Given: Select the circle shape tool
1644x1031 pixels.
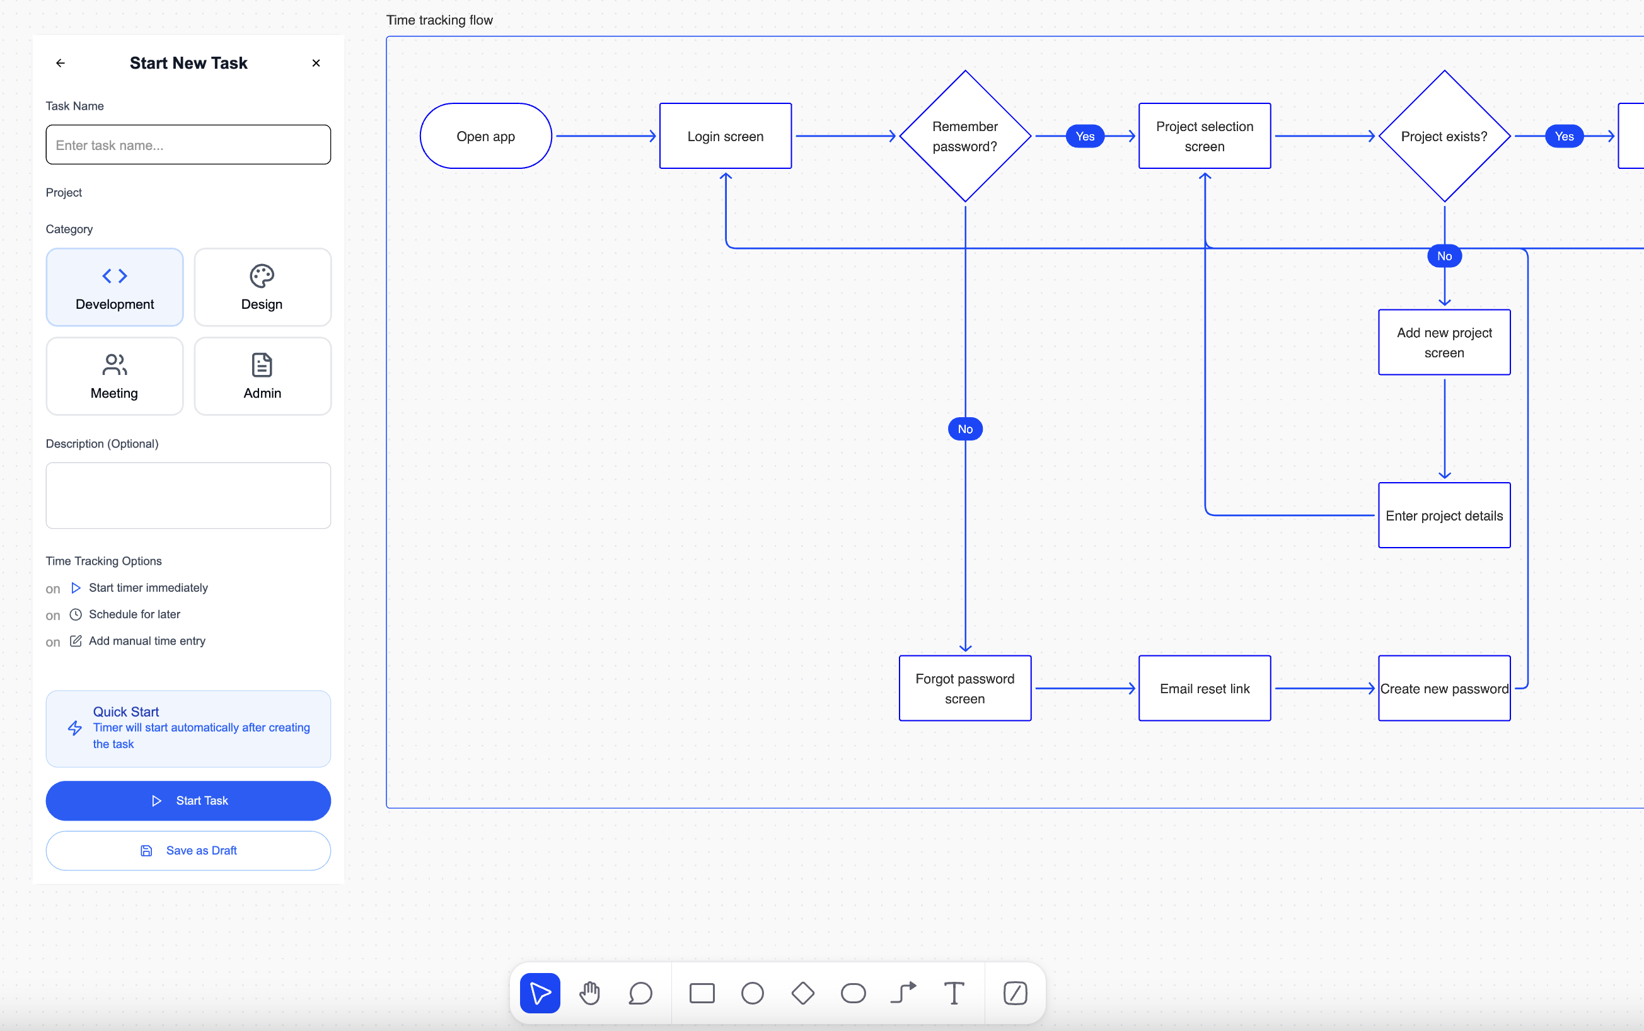Looking at the screenshot, I should click(752, 993).
